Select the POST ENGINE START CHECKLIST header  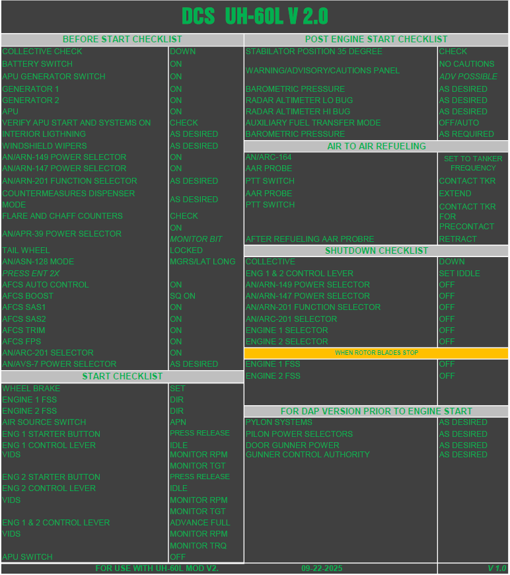376,40
